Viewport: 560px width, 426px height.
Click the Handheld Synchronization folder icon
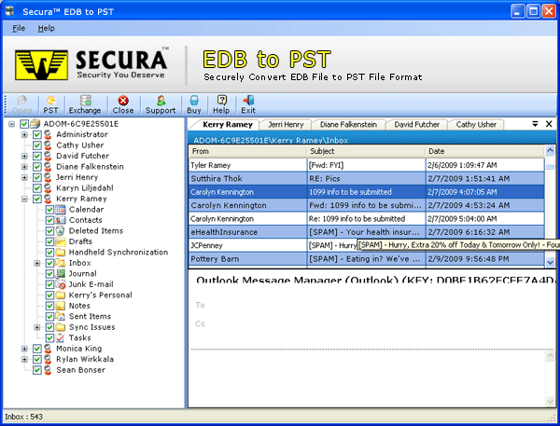click(61, 253)
